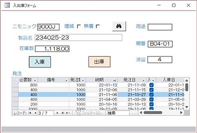Click the 製品名 field 234025-23

[x=78, y=37]
